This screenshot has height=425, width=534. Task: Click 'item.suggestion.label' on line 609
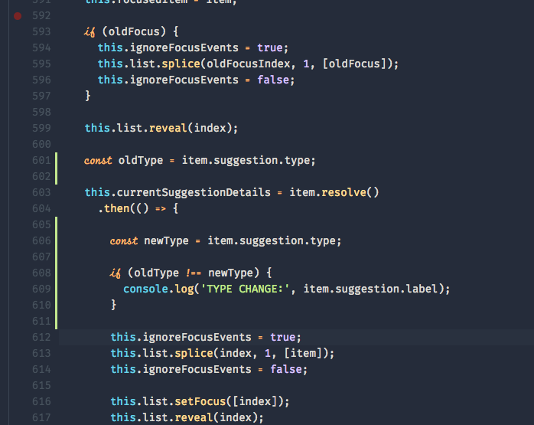[370, 289]
